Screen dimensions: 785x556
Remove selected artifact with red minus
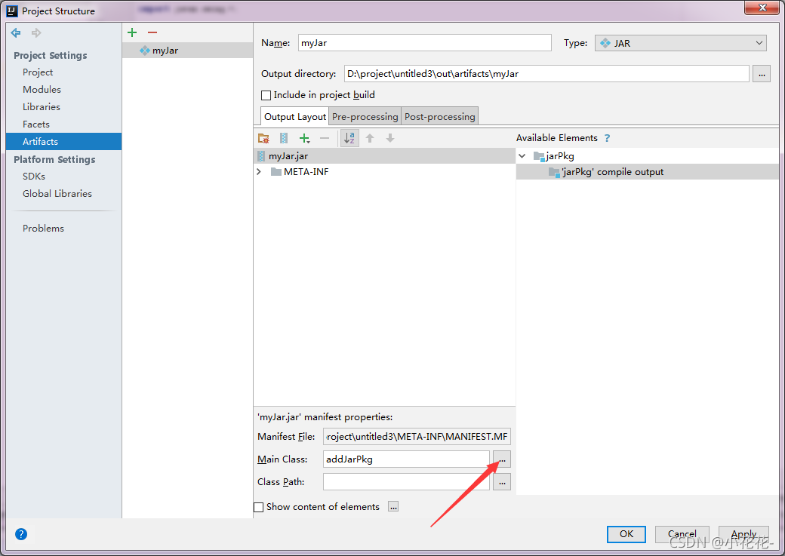152,32
